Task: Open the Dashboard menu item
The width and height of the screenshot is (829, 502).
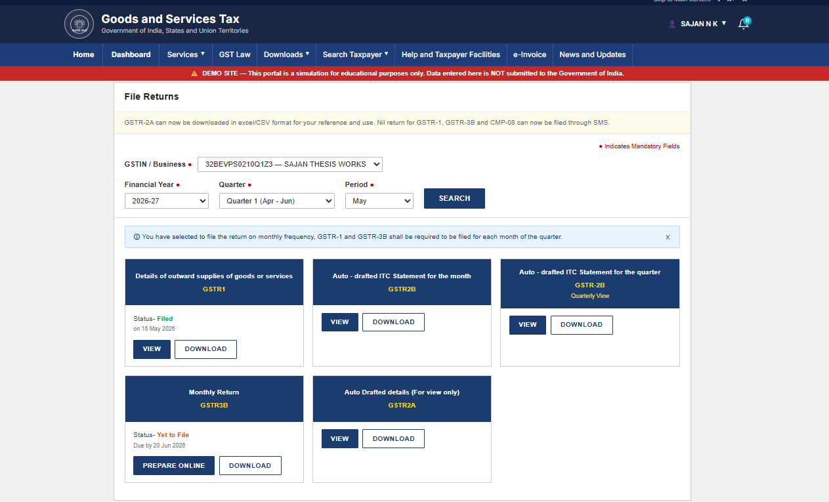Action: pos(131,54)
